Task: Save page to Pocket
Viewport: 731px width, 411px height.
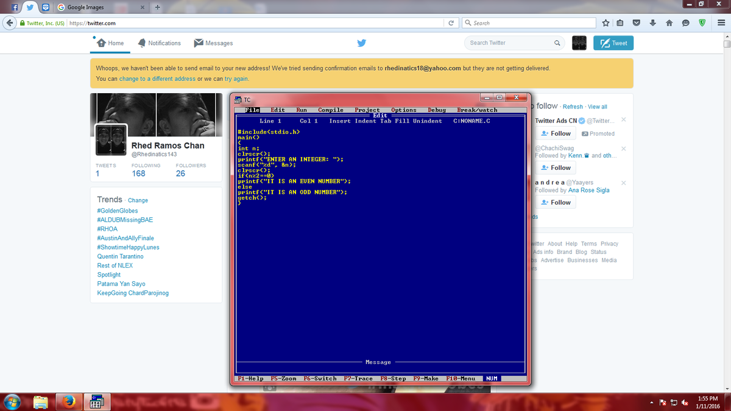Action: (636, 23)
